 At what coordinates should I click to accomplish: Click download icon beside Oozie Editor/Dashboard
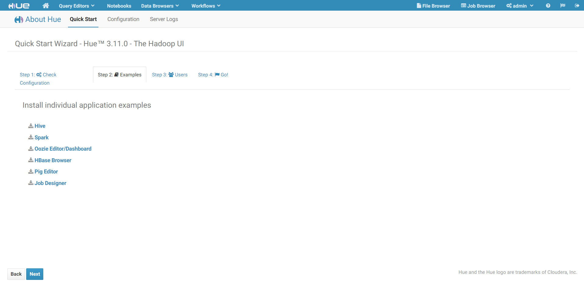coord(31,148)
